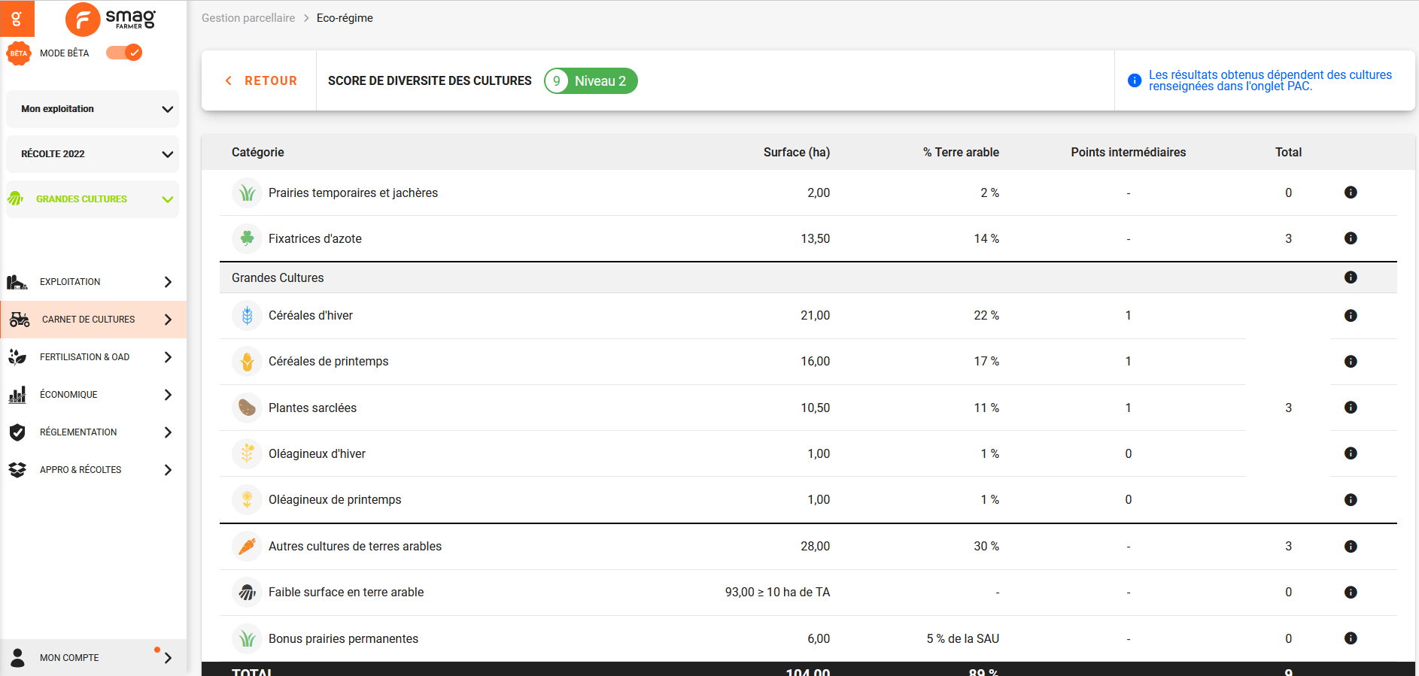Show info for Céréales d'hiver row

(x=1351, y=316)
